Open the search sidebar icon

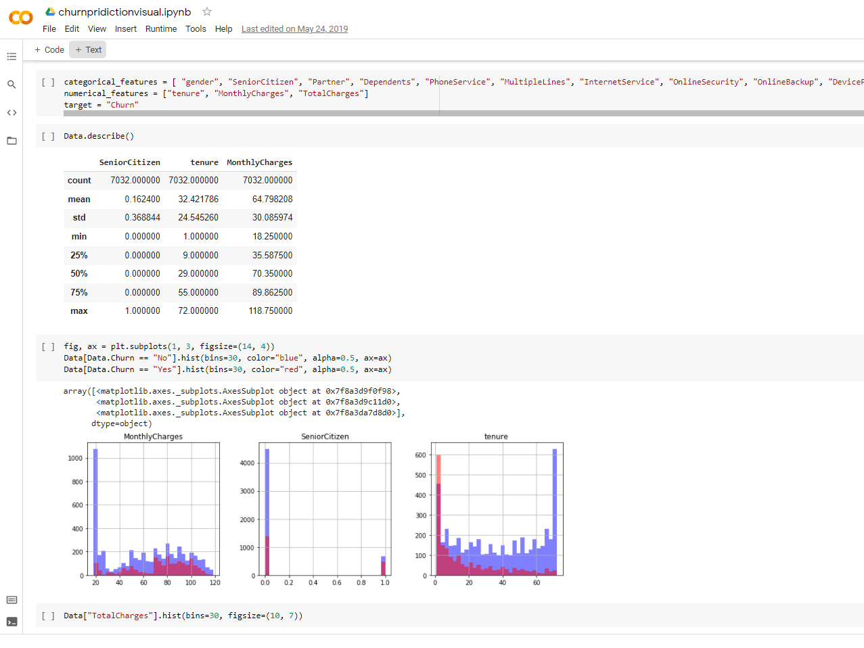point(12,85)
